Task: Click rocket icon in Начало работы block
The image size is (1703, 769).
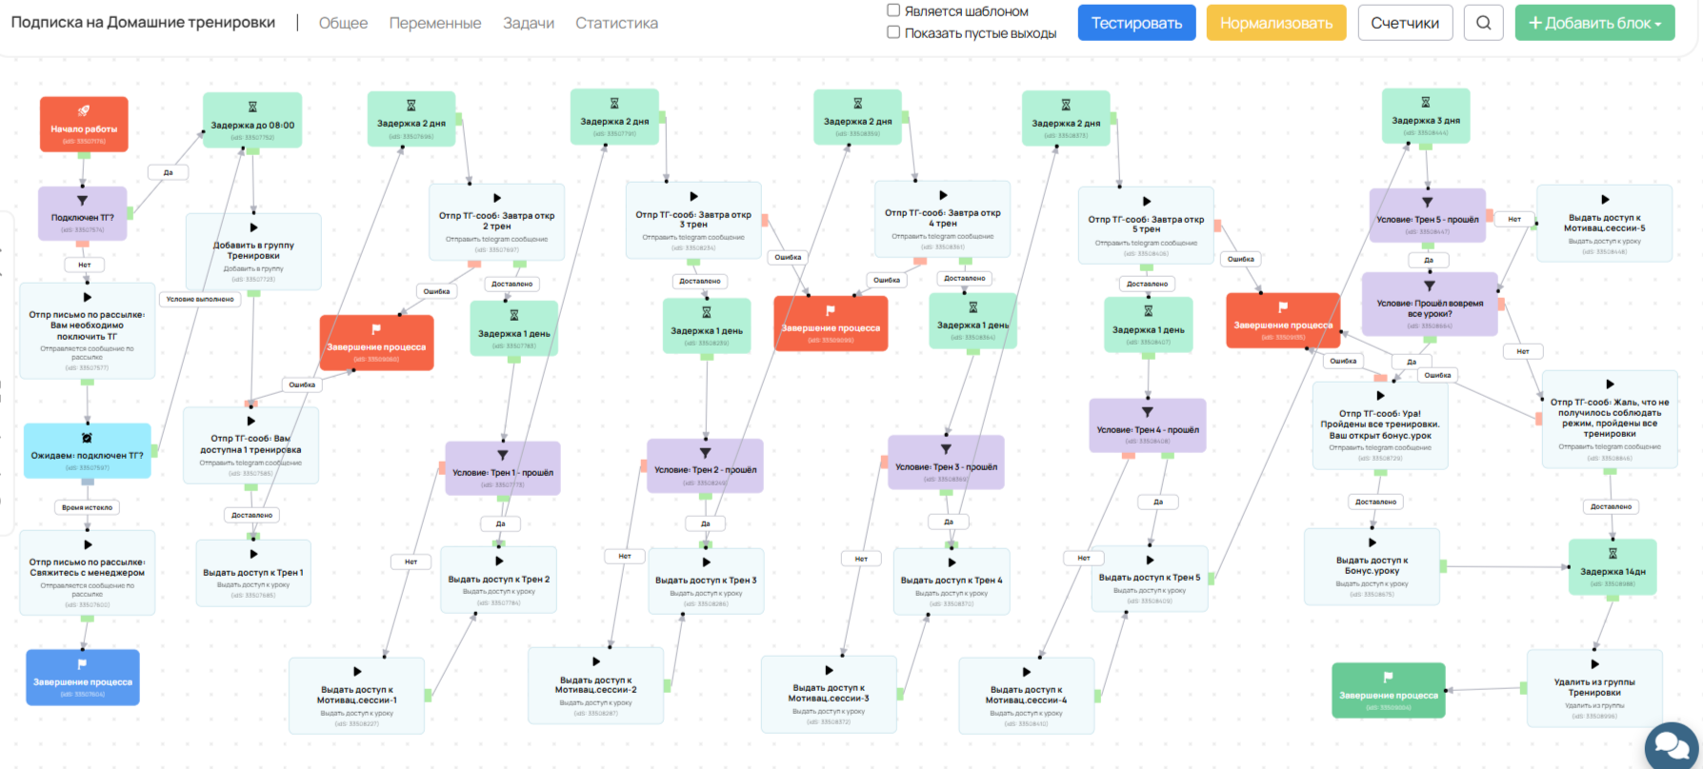Action: 84,110
